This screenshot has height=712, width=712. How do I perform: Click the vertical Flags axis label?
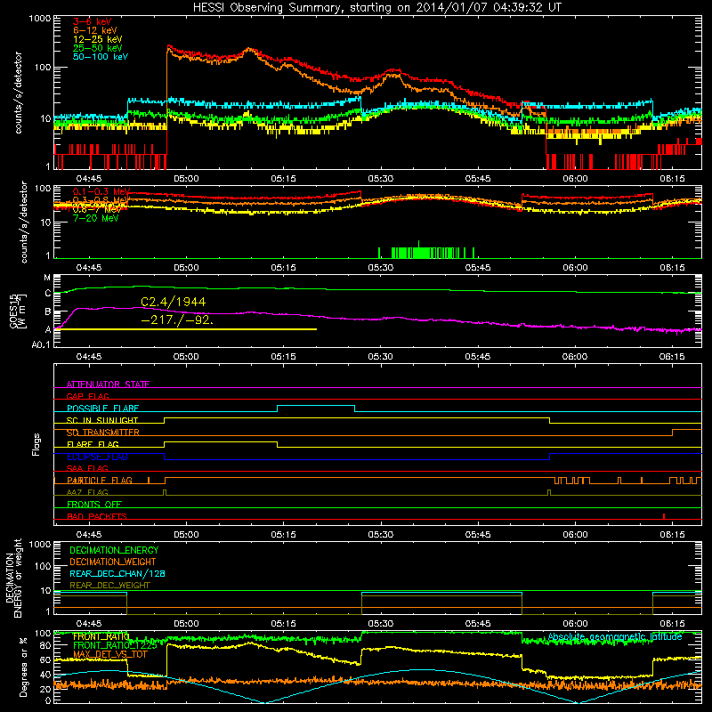36,444
